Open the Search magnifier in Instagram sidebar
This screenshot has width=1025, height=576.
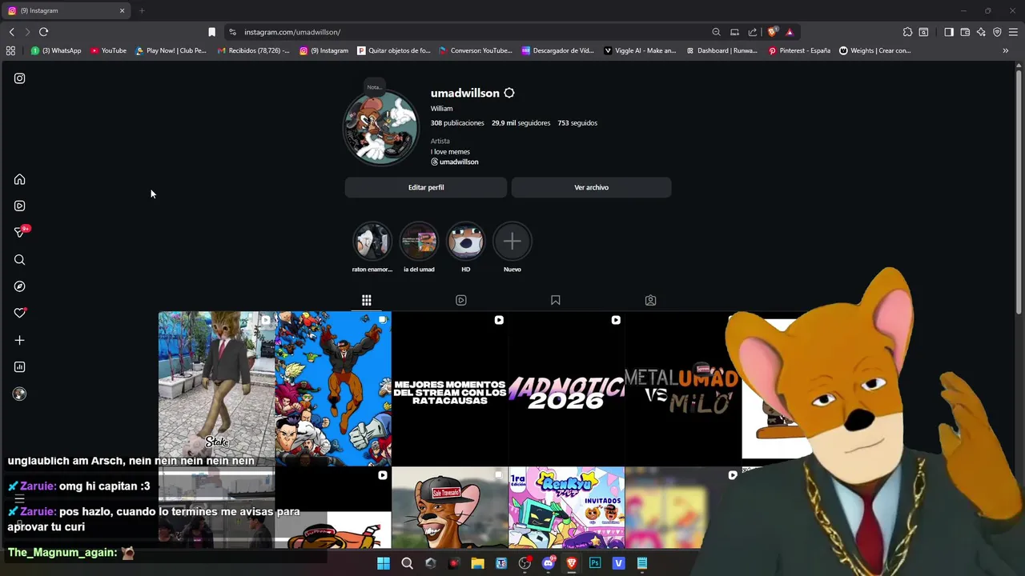pos(19,259)
